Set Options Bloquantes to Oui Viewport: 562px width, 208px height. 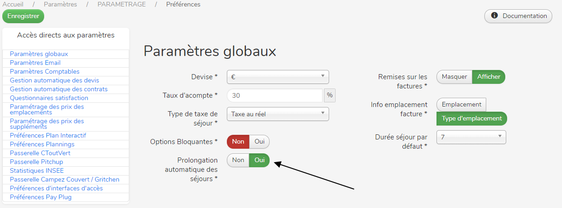(x=259, y=142)
